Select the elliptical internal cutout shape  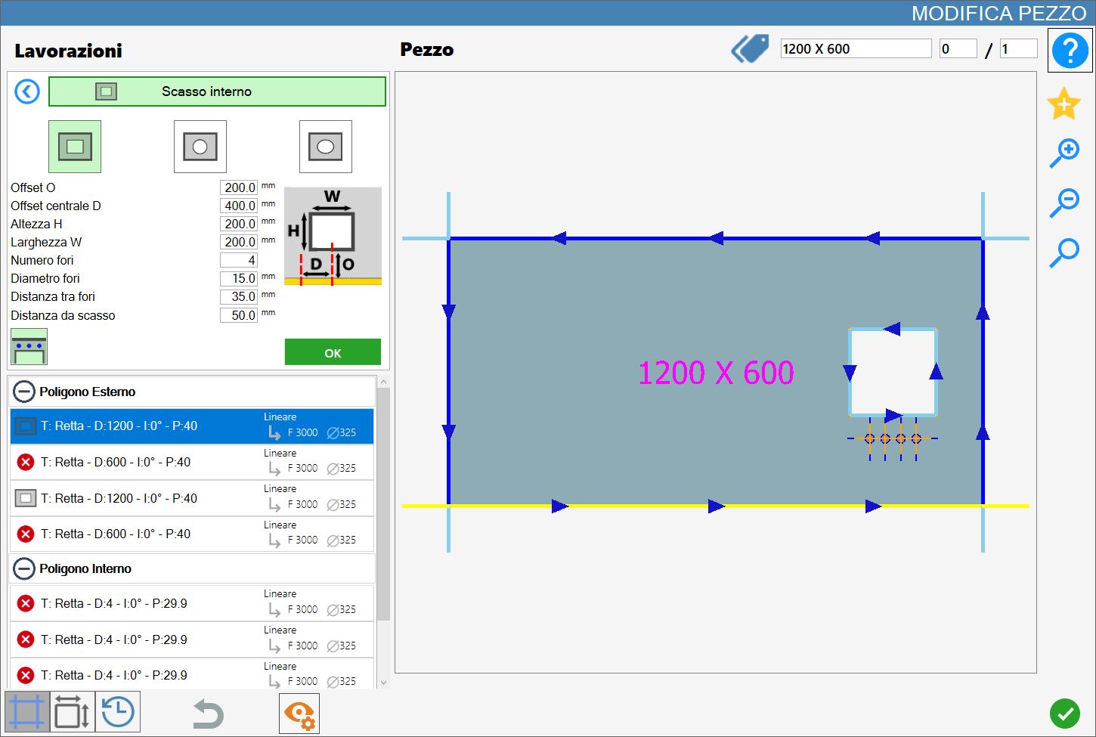pyautogui.click(x=326, y=147)
